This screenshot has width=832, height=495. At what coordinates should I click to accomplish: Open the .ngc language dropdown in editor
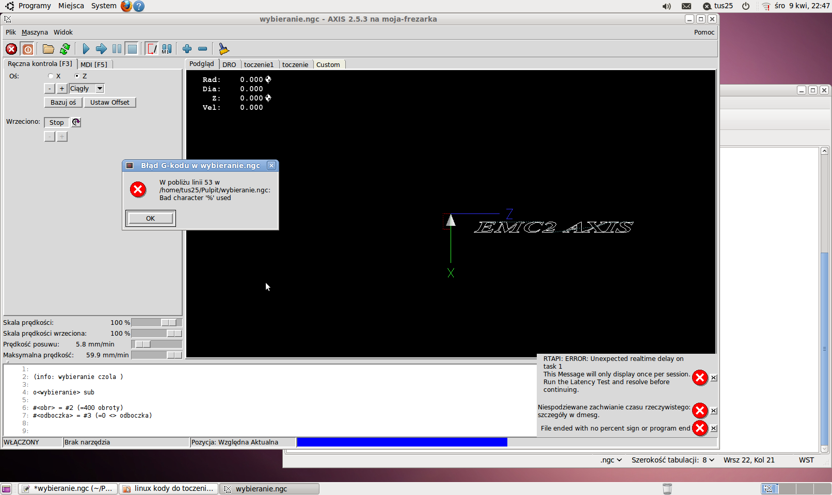click(x=611, y=460)
